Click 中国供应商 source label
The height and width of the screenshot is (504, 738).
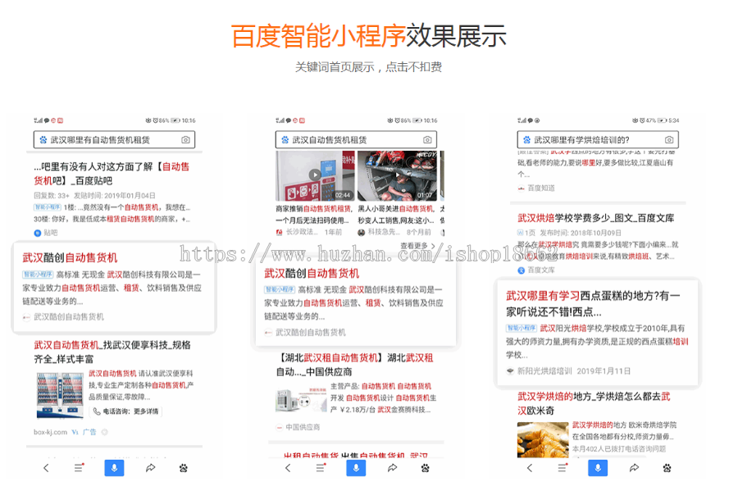[x=303, y=427]
